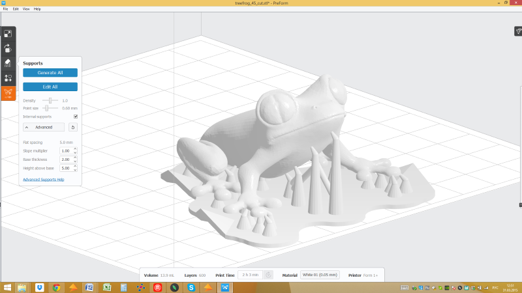Open the Help menu
522x293 pixels.
tap(37, 9)
